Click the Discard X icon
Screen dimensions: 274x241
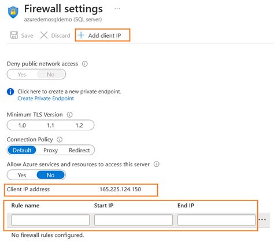click(44, 35)
